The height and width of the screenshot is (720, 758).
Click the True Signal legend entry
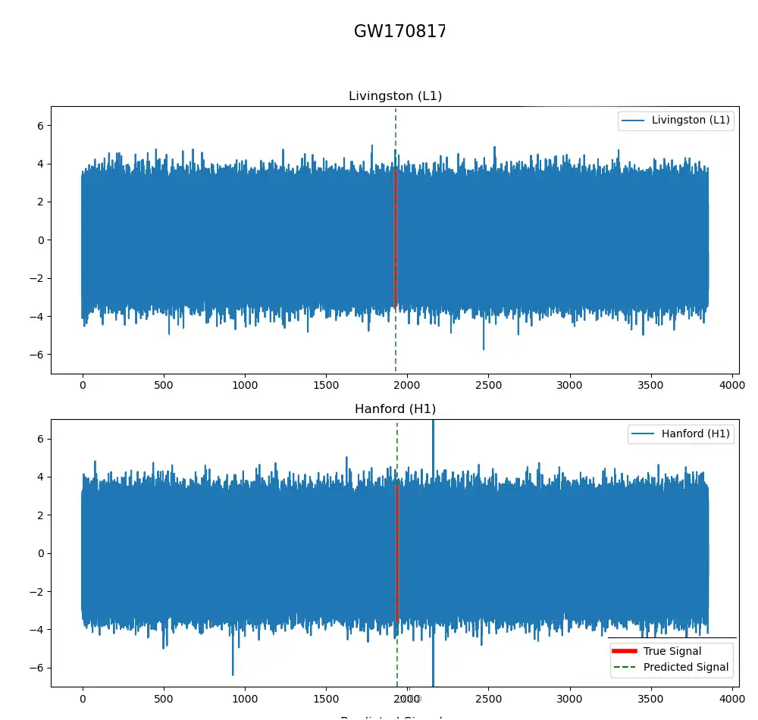[672, 651]
